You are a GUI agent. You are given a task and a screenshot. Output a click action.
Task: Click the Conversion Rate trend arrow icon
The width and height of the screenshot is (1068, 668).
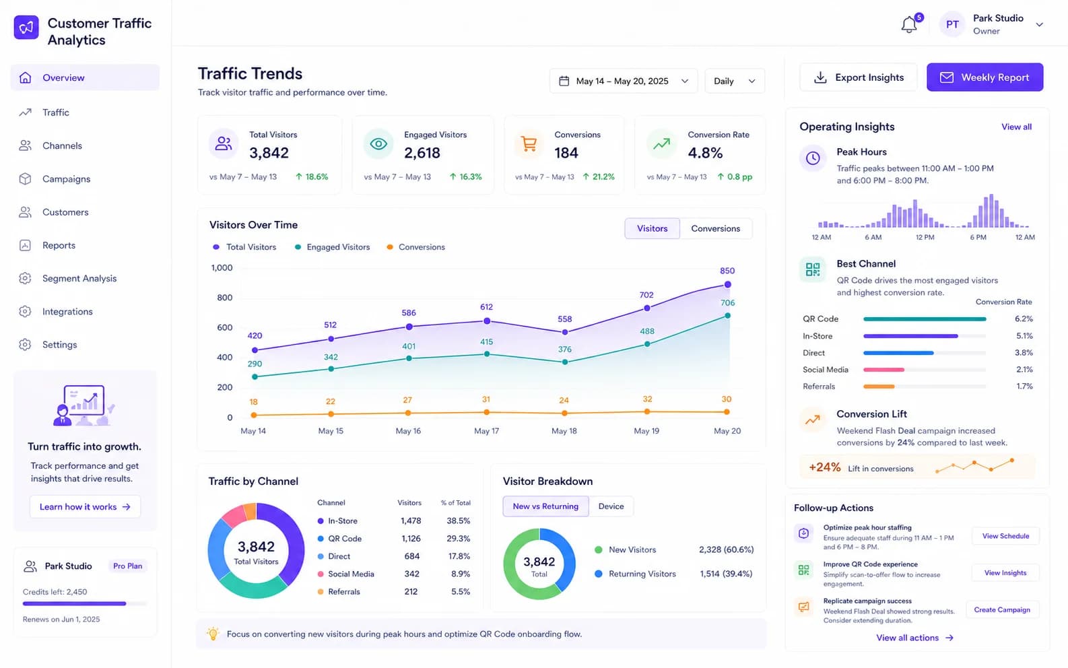[662, 143]
